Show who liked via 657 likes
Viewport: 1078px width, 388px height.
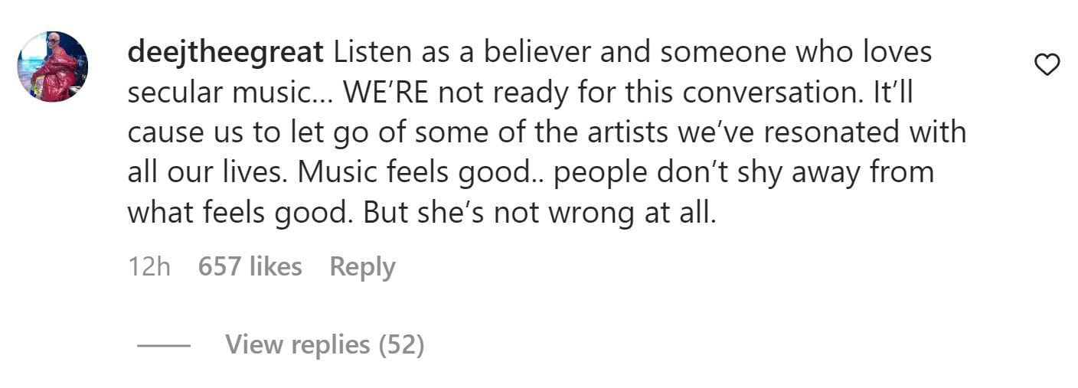coord(250,266)
